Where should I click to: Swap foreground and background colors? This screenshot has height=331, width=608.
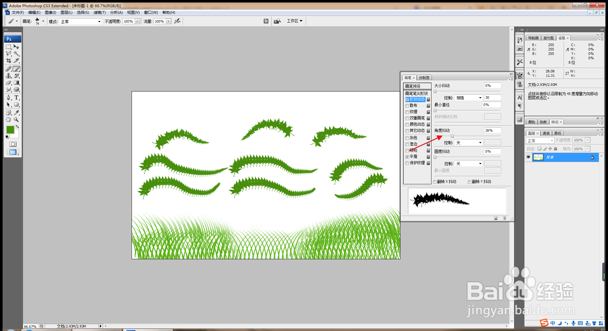tap(17, 127)
